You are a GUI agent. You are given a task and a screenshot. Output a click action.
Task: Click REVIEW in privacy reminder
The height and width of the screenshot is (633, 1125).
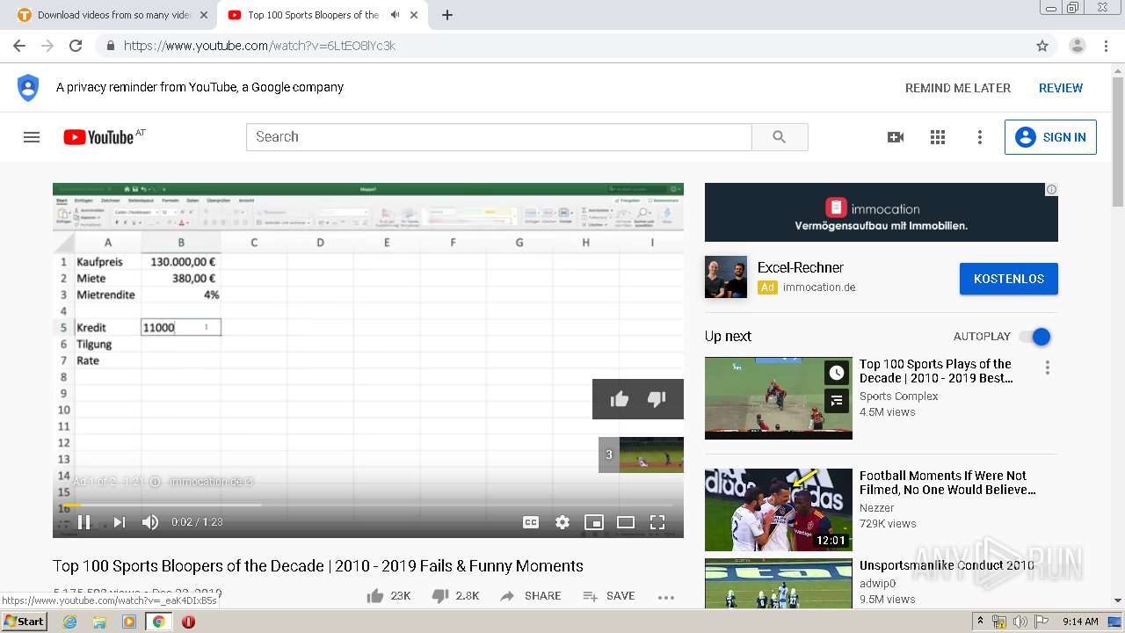pos(1061,88)
